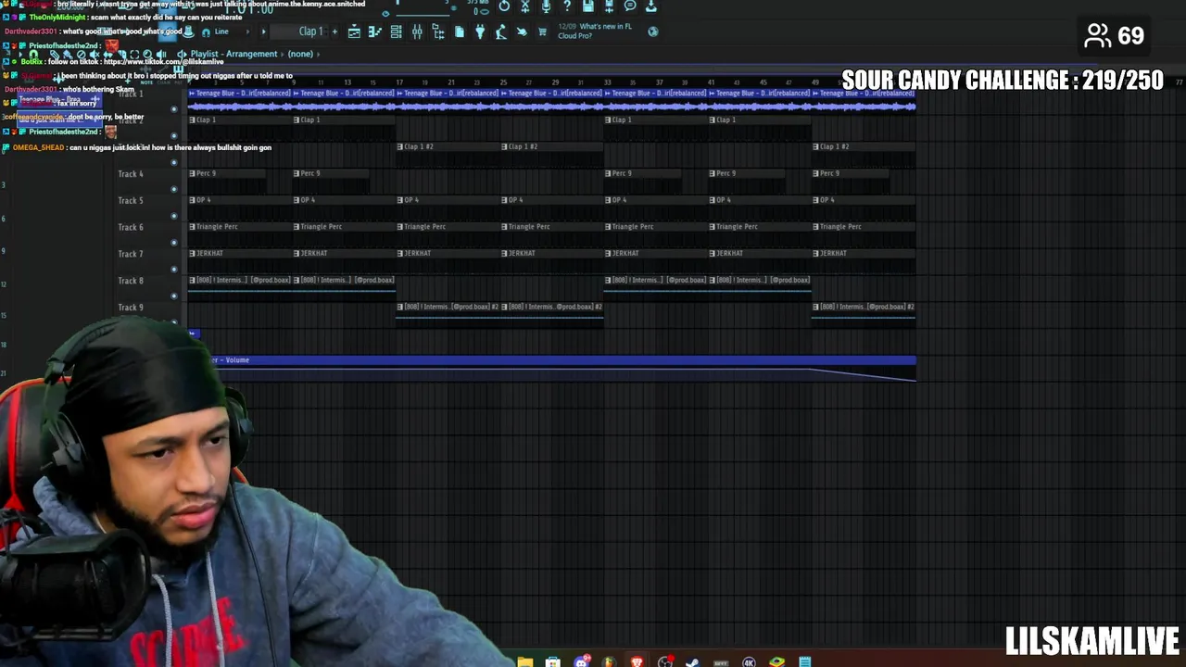Click the plus button next to Clap 1
Viewport: 1186px width, 667px height.
[x=334, y=31]
